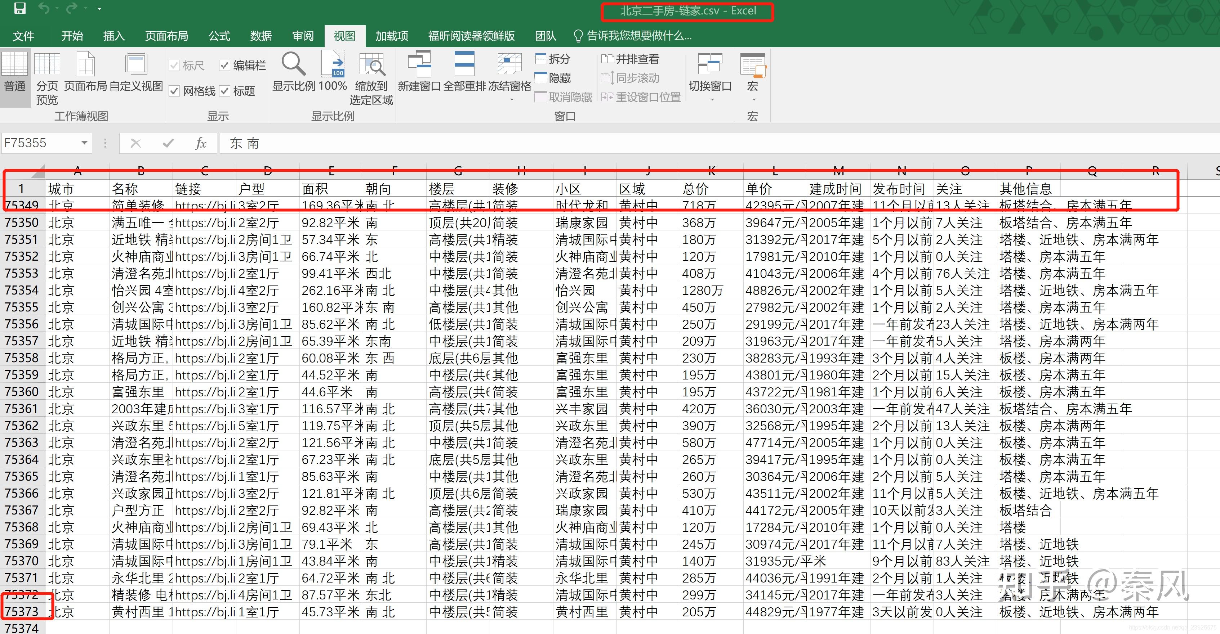
Task: Switch to 页面布局 view icon
Action: point(86,71)
